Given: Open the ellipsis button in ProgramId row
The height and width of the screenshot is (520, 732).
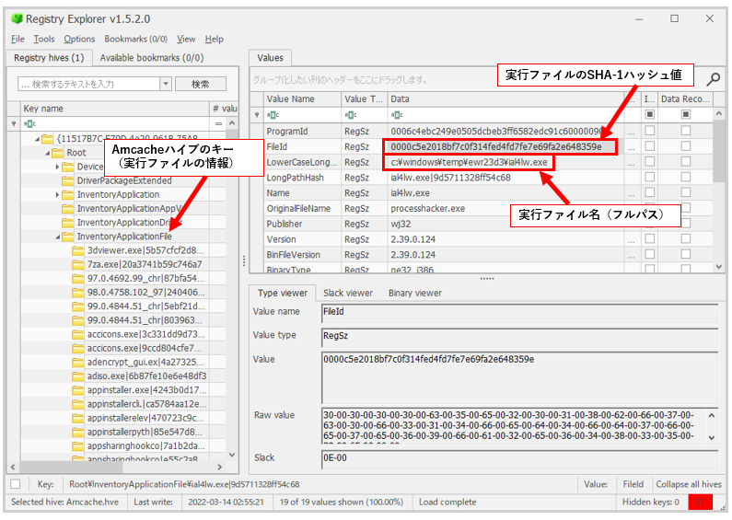Looking at the screenshot, I should point(631,132).
